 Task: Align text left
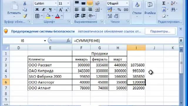tap(77, 9)
